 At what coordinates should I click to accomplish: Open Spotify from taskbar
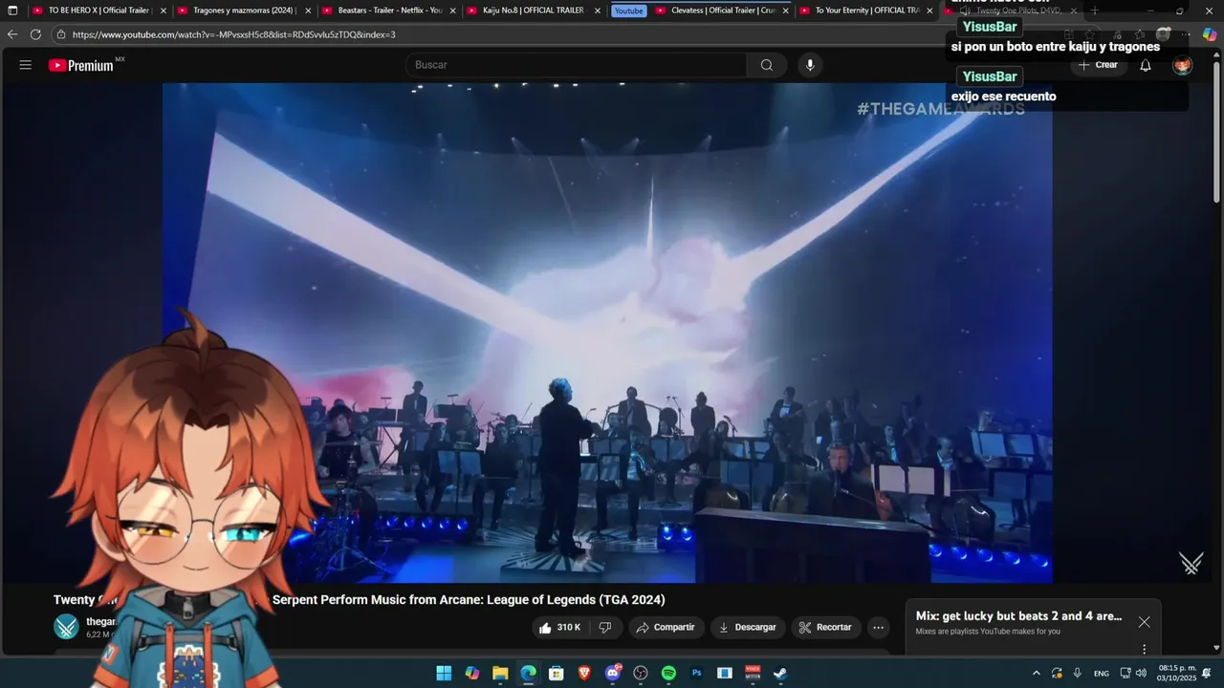pos(668,673)
